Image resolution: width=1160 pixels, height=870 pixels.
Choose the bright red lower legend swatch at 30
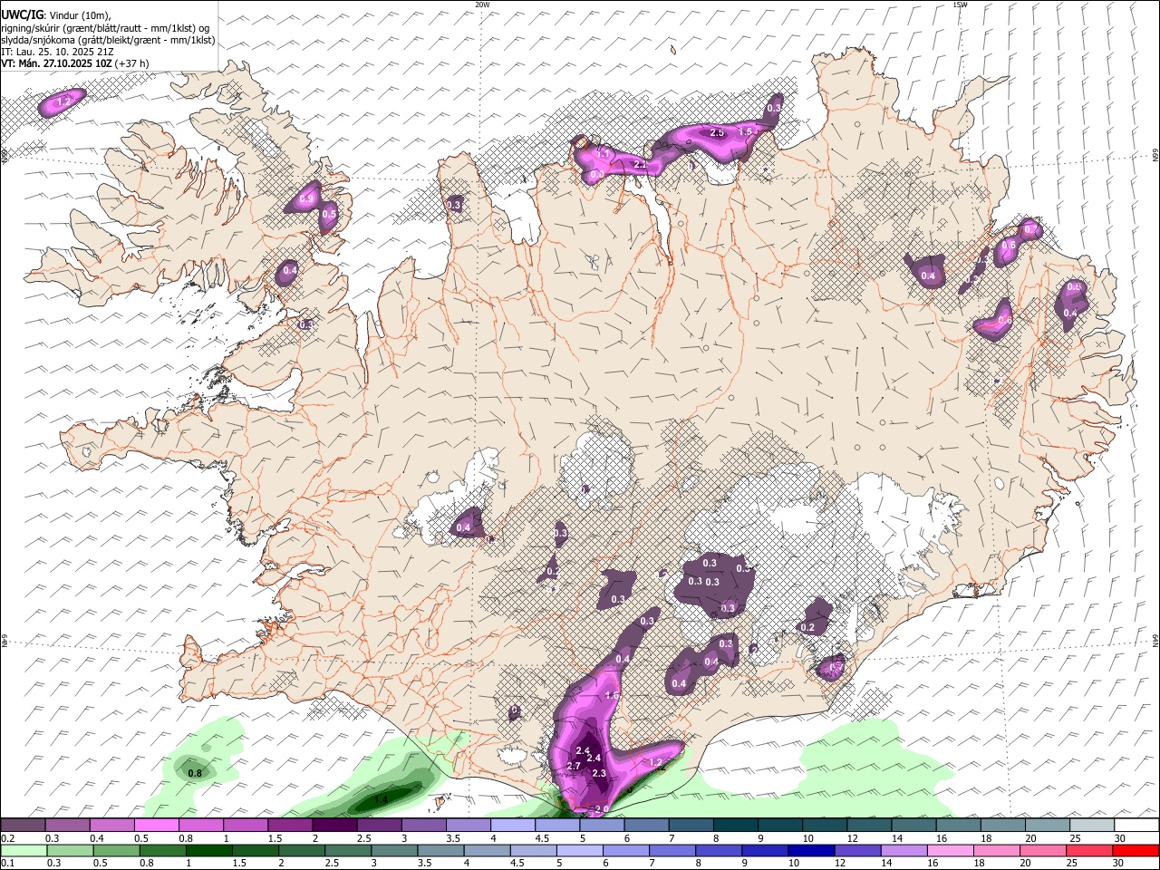click(x=1136, y=850)
